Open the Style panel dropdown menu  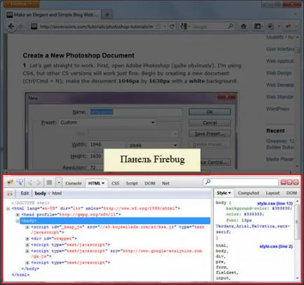pos(223,193)
